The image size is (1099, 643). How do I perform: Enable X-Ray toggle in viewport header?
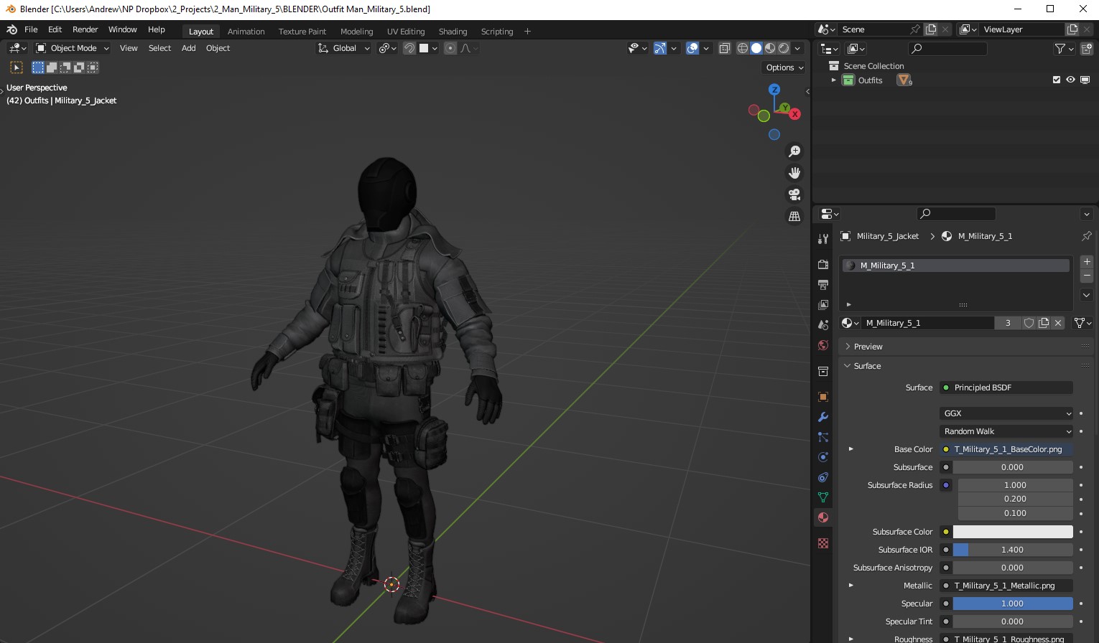(x=724, y=48)
